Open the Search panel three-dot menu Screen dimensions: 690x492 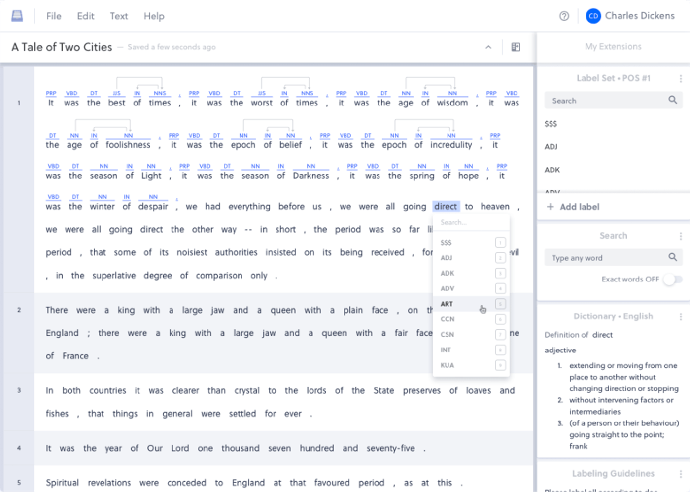pyautogui.click(x=681, y=236)
